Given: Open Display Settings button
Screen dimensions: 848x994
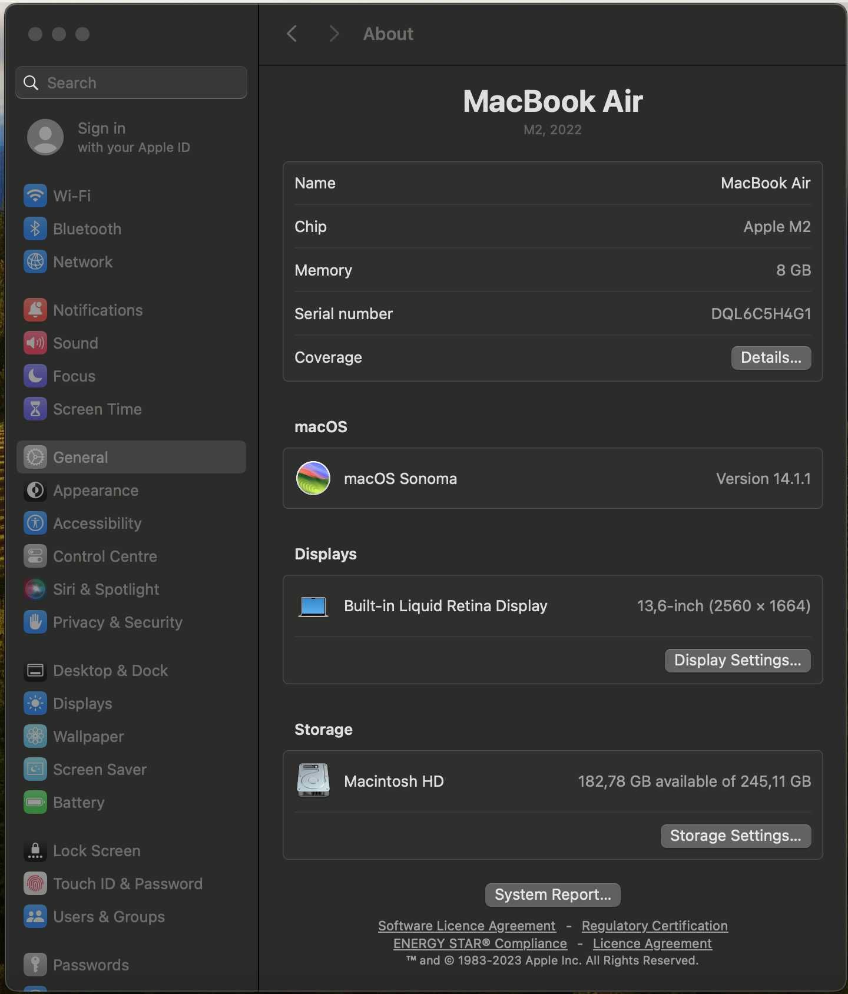Looking at the screenshot, I should click(737, 660).
